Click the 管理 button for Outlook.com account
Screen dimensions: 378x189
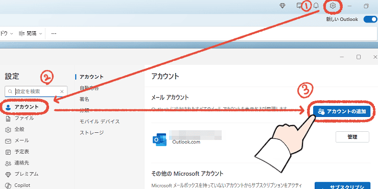coord(352,137)
